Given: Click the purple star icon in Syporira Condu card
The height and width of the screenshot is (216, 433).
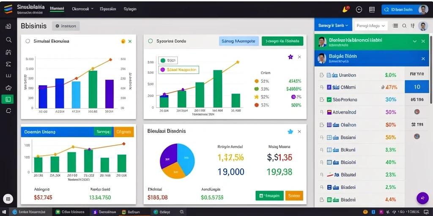Looking at the screenshot, I should point(290,57).
